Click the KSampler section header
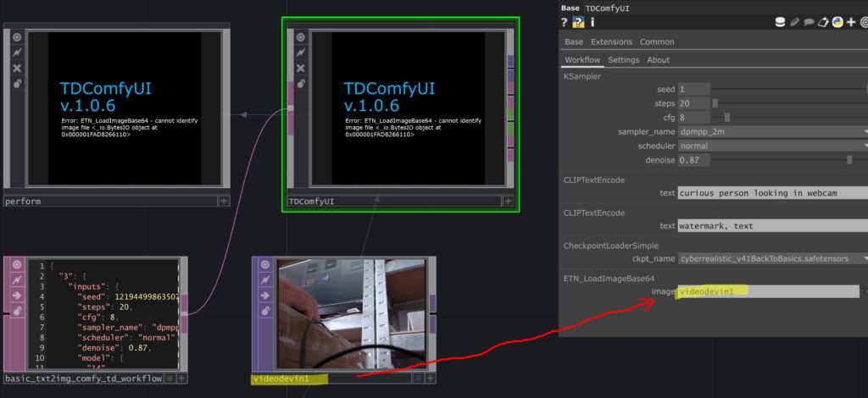868x398 pixels. point(581,76)
